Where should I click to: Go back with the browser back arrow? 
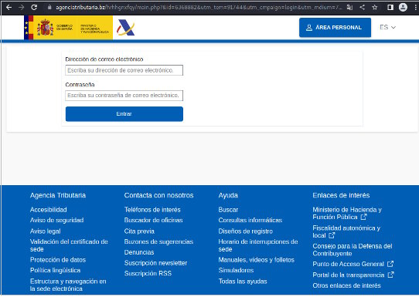[9, 7]
